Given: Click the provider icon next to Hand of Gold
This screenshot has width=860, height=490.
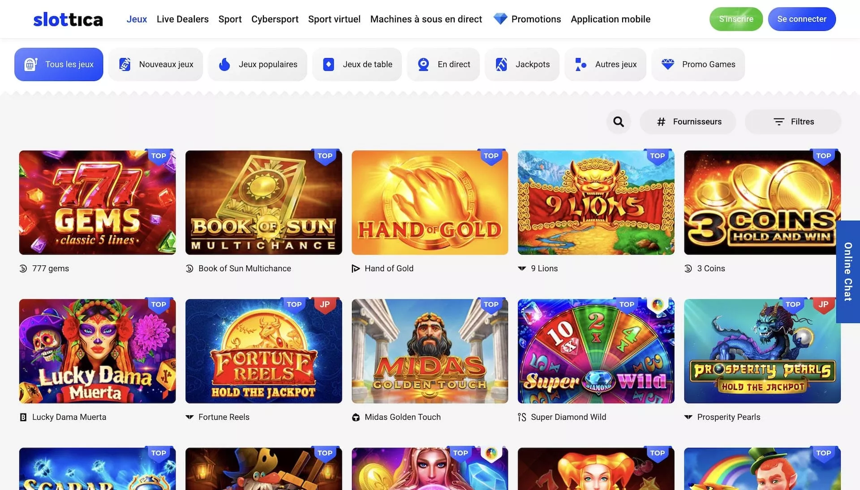Looking at the screenshot, I should tap(356, 268).
